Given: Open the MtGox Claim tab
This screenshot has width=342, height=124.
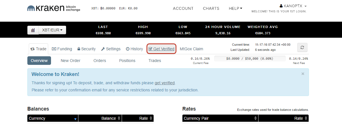Looking at the screenshot, I should (x=192, y=49).
